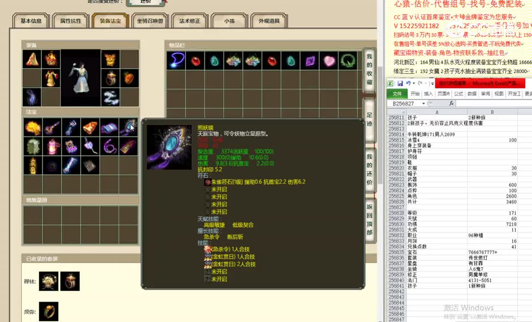Image resolution: width=532 pixels, height=322 pixels.
Task: Click the Redo icon in Excel
Action: click(420, 83)
